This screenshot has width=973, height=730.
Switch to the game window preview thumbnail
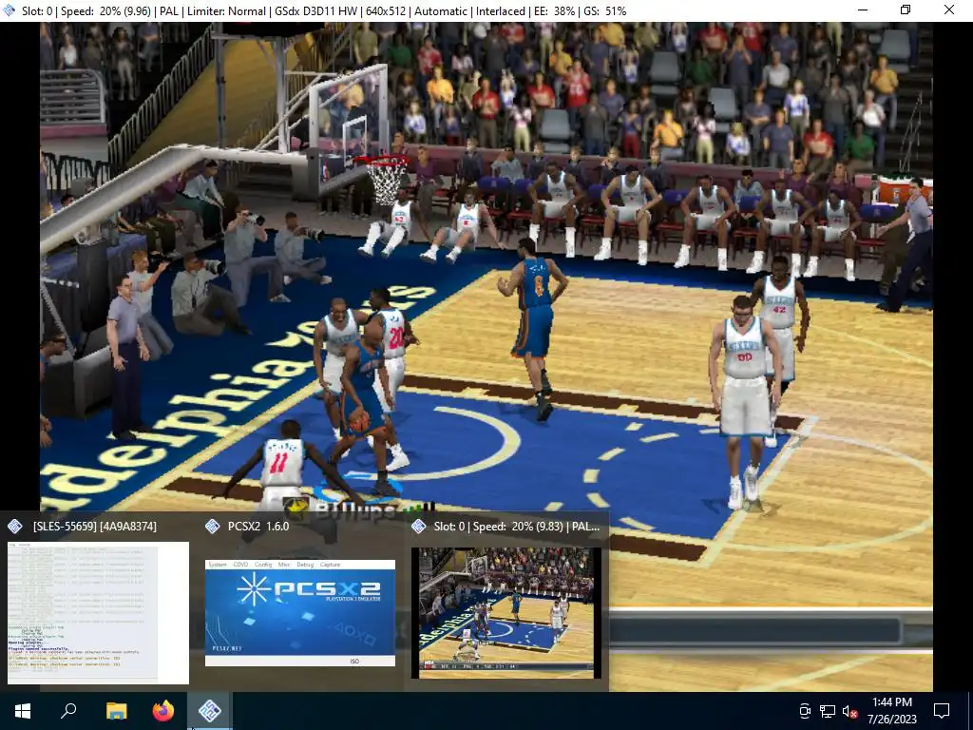click(x=506, y=613)
